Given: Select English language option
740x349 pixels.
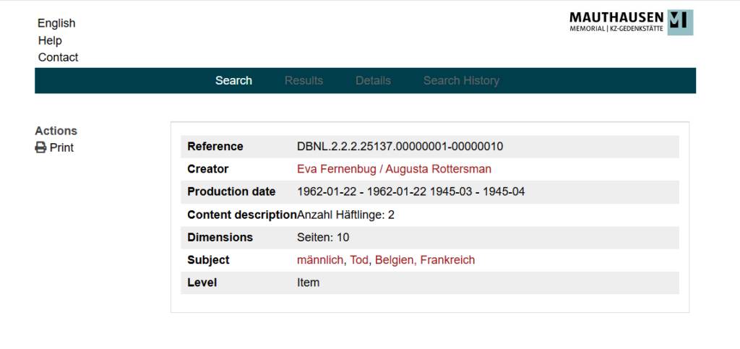Looking at the screenshot, I should click(56, 23).
